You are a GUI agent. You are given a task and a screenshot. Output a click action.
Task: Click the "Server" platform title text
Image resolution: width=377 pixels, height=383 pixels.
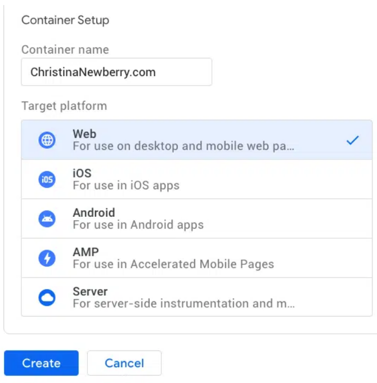(x=90, y=291)
